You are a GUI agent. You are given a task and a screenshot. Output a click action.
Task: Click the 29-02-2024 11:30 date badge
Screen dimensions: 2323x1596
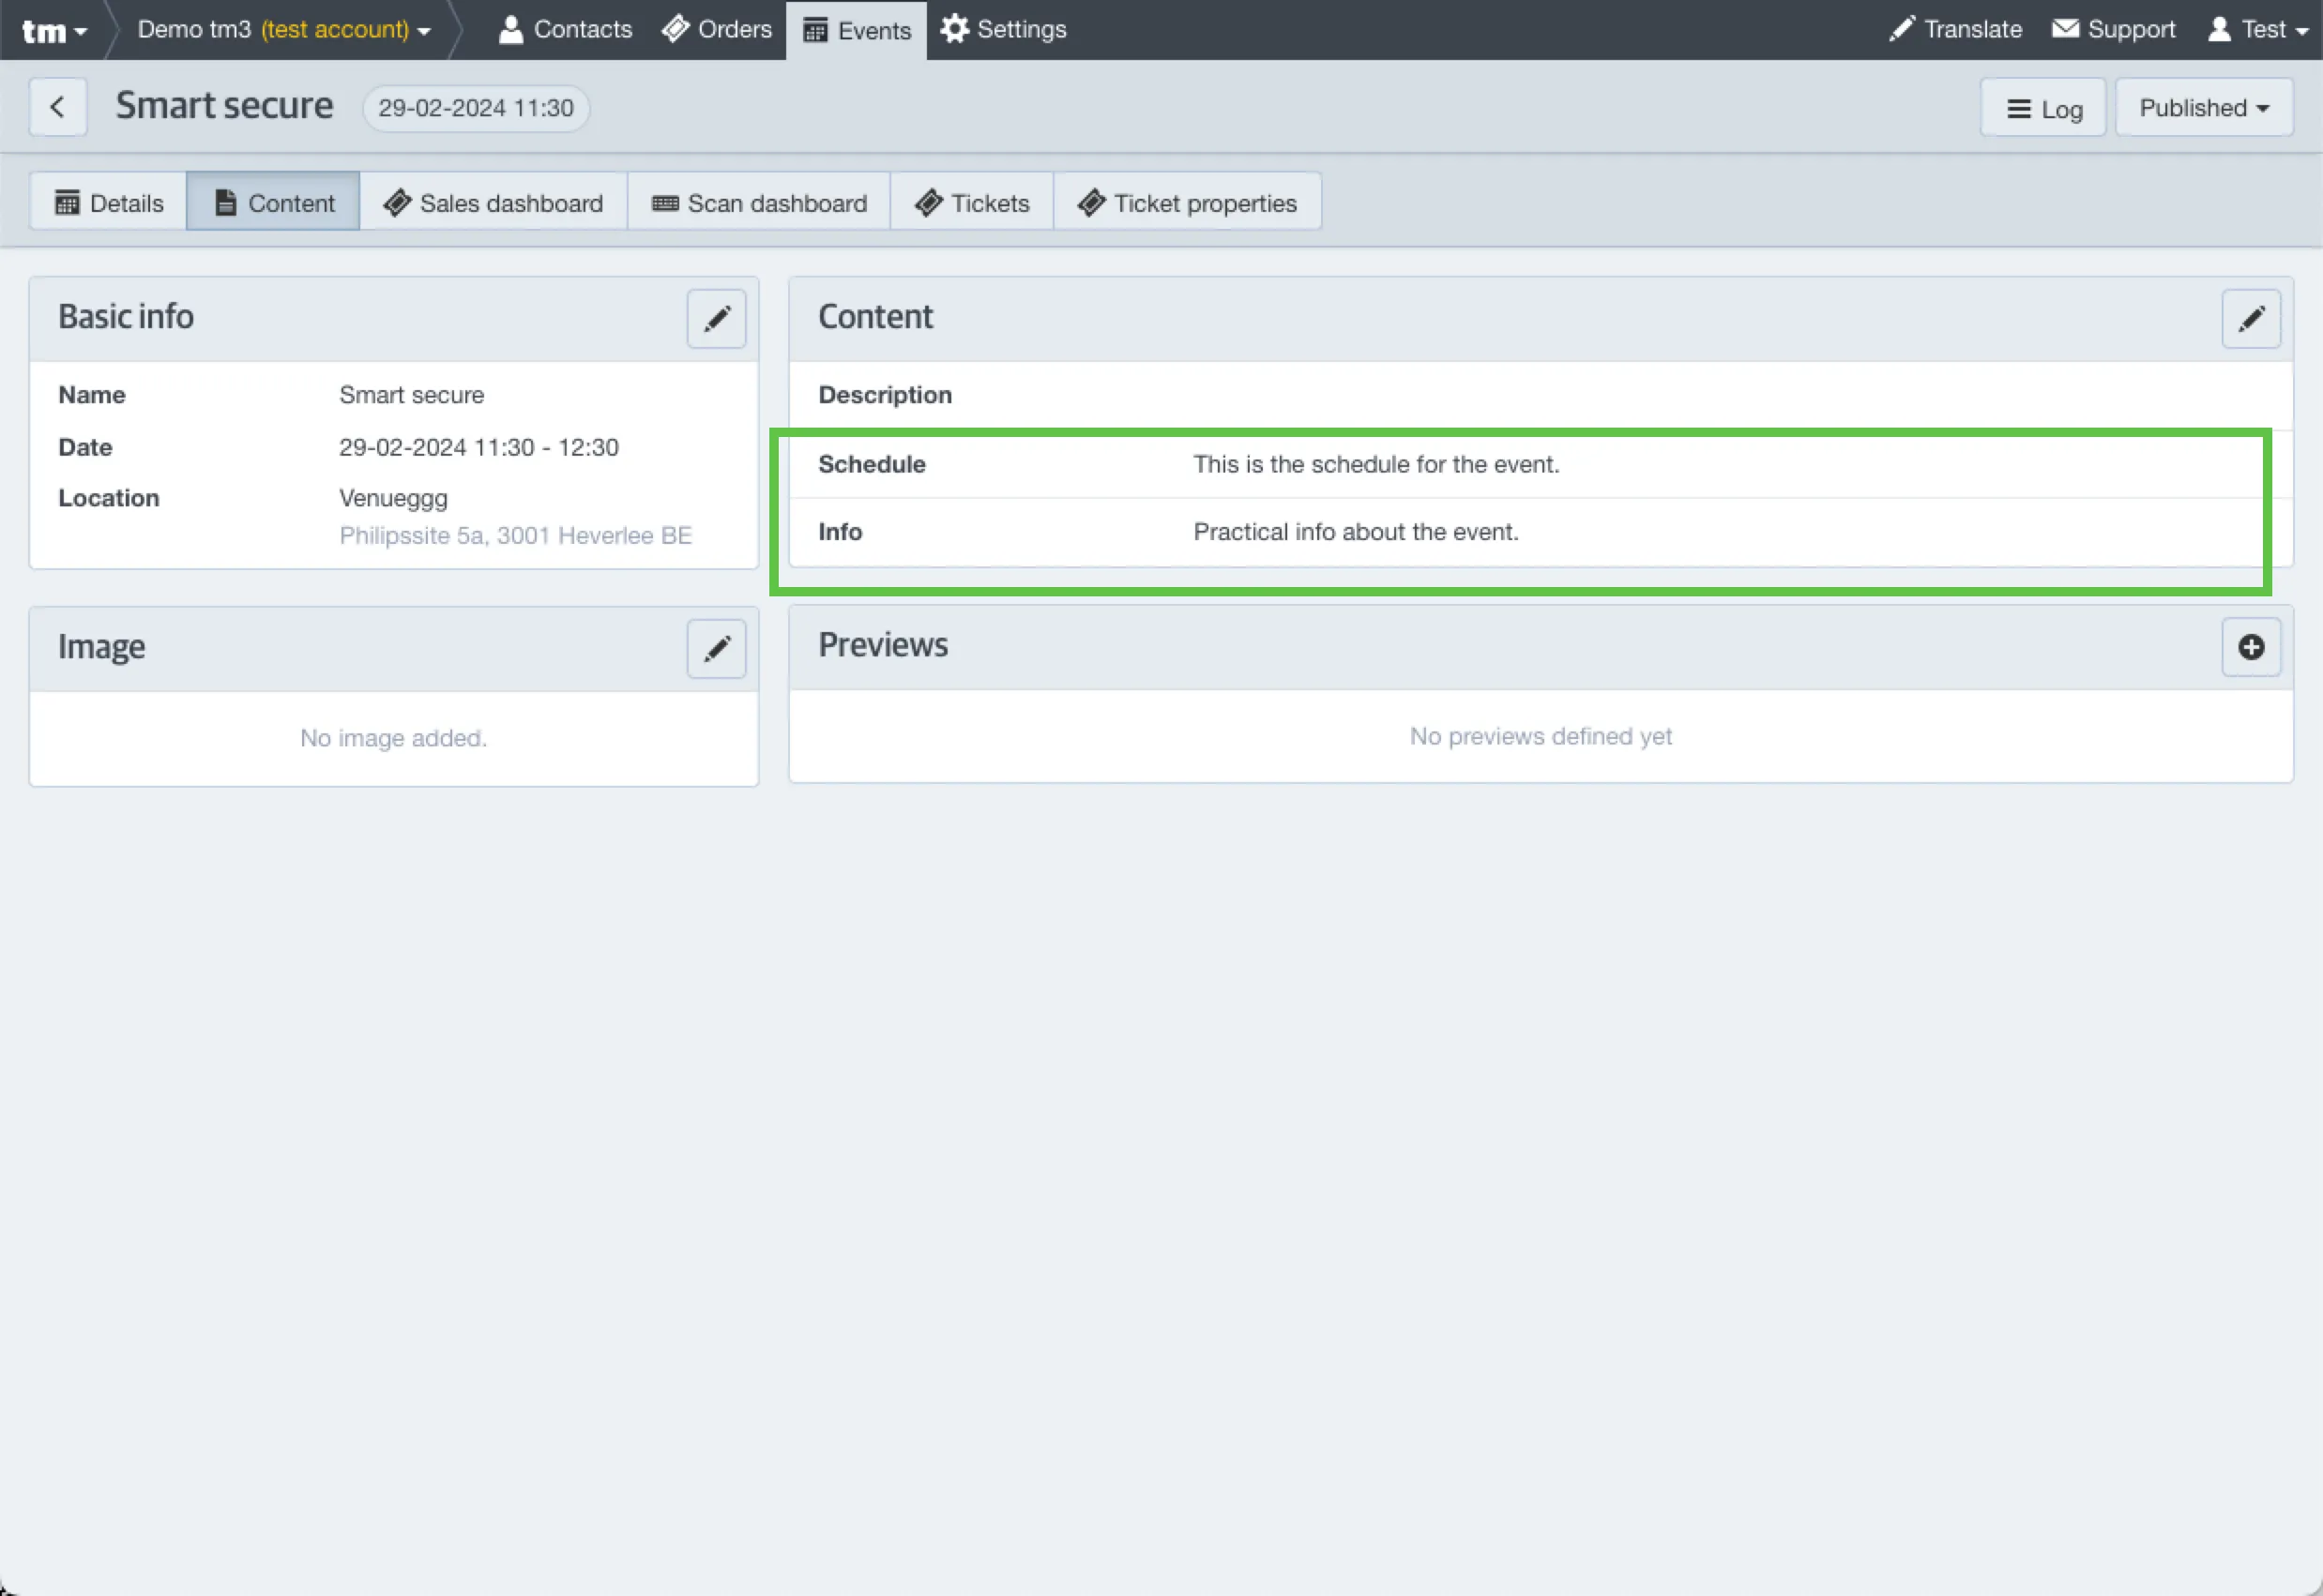477,108
